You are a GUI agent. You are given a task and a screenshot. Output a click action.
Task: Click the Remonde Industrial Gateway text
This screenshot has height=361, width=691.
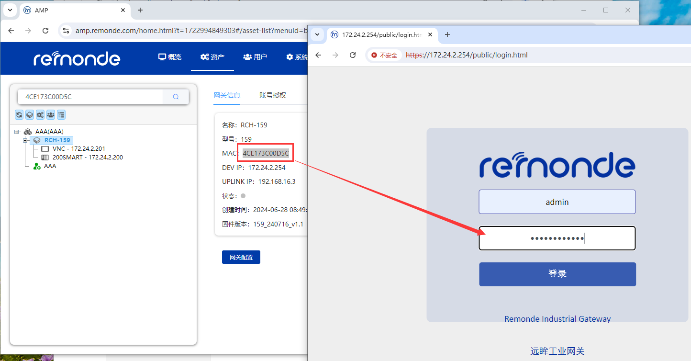[x=557, y=319]
